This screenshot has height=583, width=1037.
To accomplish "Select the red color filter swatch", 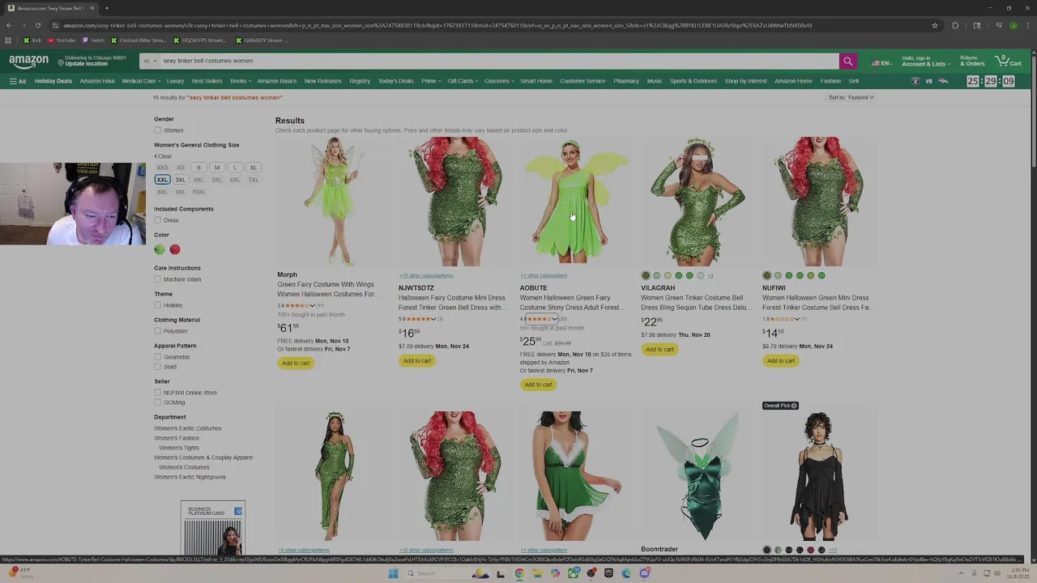I will [175, 249].
